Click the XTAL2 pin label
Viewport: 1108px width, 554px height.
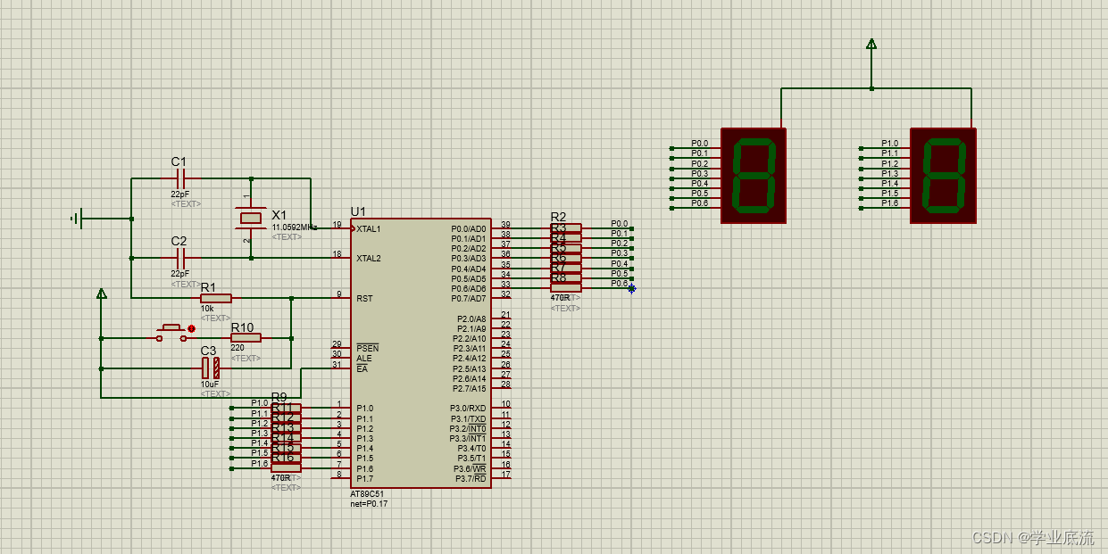point(369,259)
